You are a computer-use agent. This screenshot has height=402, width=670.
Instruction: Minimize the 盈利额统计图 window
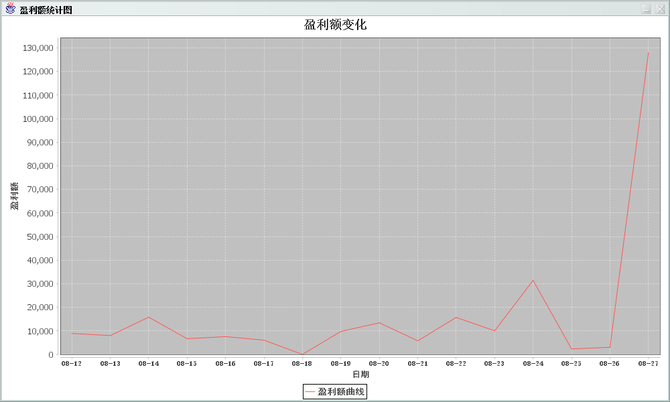[x=647, y=9]
